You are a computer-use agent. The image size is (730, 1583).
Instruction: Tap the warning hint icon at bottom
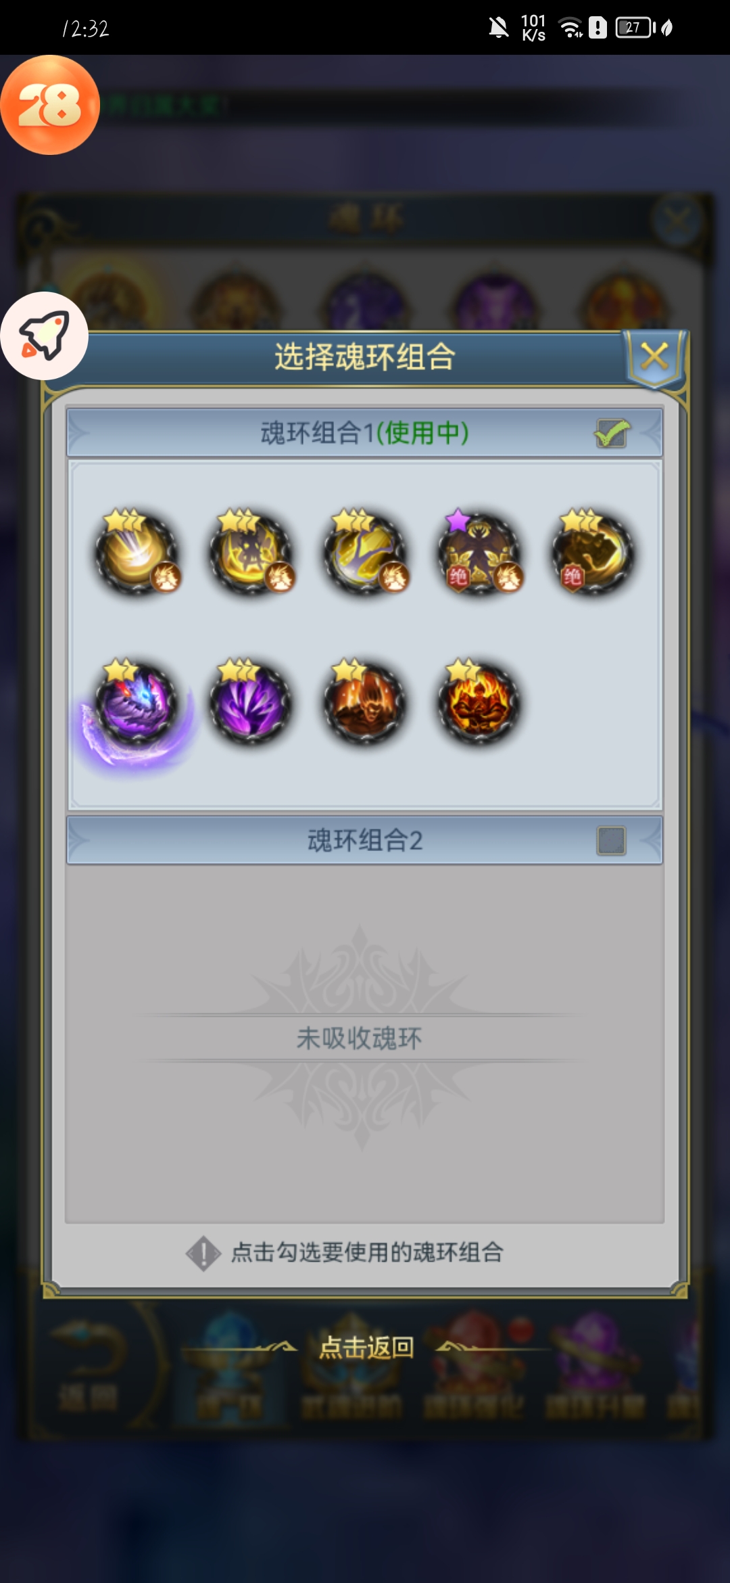point(203,1254)
